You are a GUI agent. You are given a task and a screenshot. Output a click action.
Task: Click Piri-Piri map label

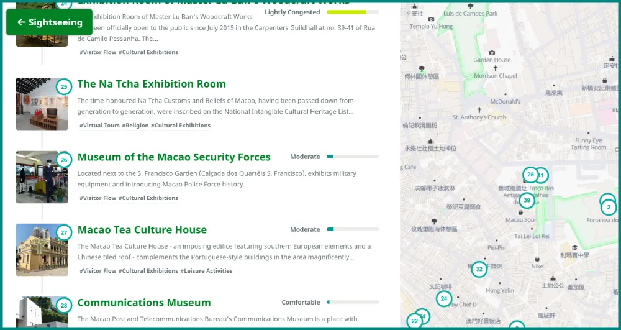[x=497, y=247]
